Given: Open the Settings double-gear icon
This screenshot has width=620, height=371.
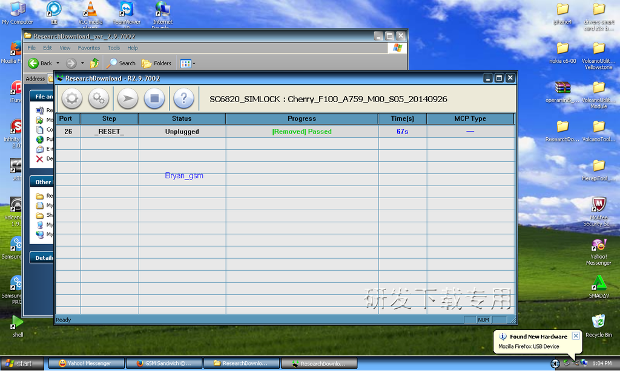Looking at the screenshot, I should pyautogui.click(x=99, y=98).
